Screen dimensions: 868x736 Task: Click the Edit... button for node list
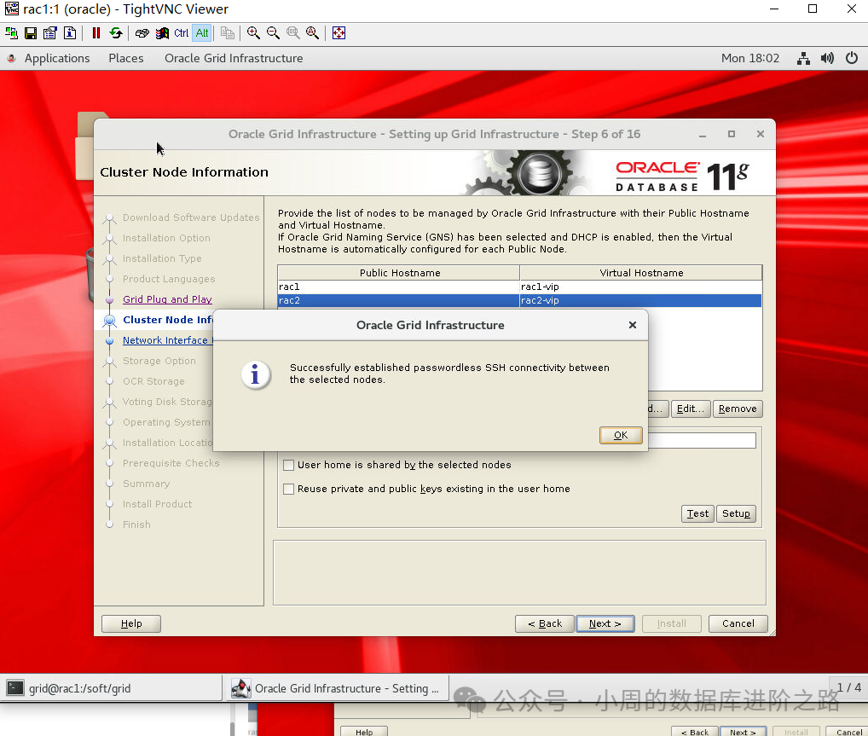pos(691,409)
